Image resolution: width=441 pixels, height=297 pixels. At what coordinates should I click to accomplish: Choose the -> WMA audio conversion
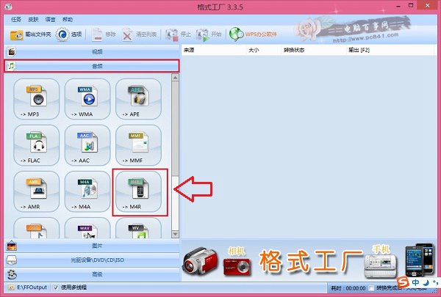(x=87, y=99)
